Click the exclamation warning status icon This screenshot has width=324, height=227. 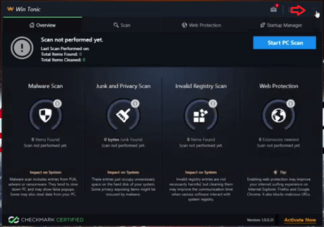coord(22,48)
